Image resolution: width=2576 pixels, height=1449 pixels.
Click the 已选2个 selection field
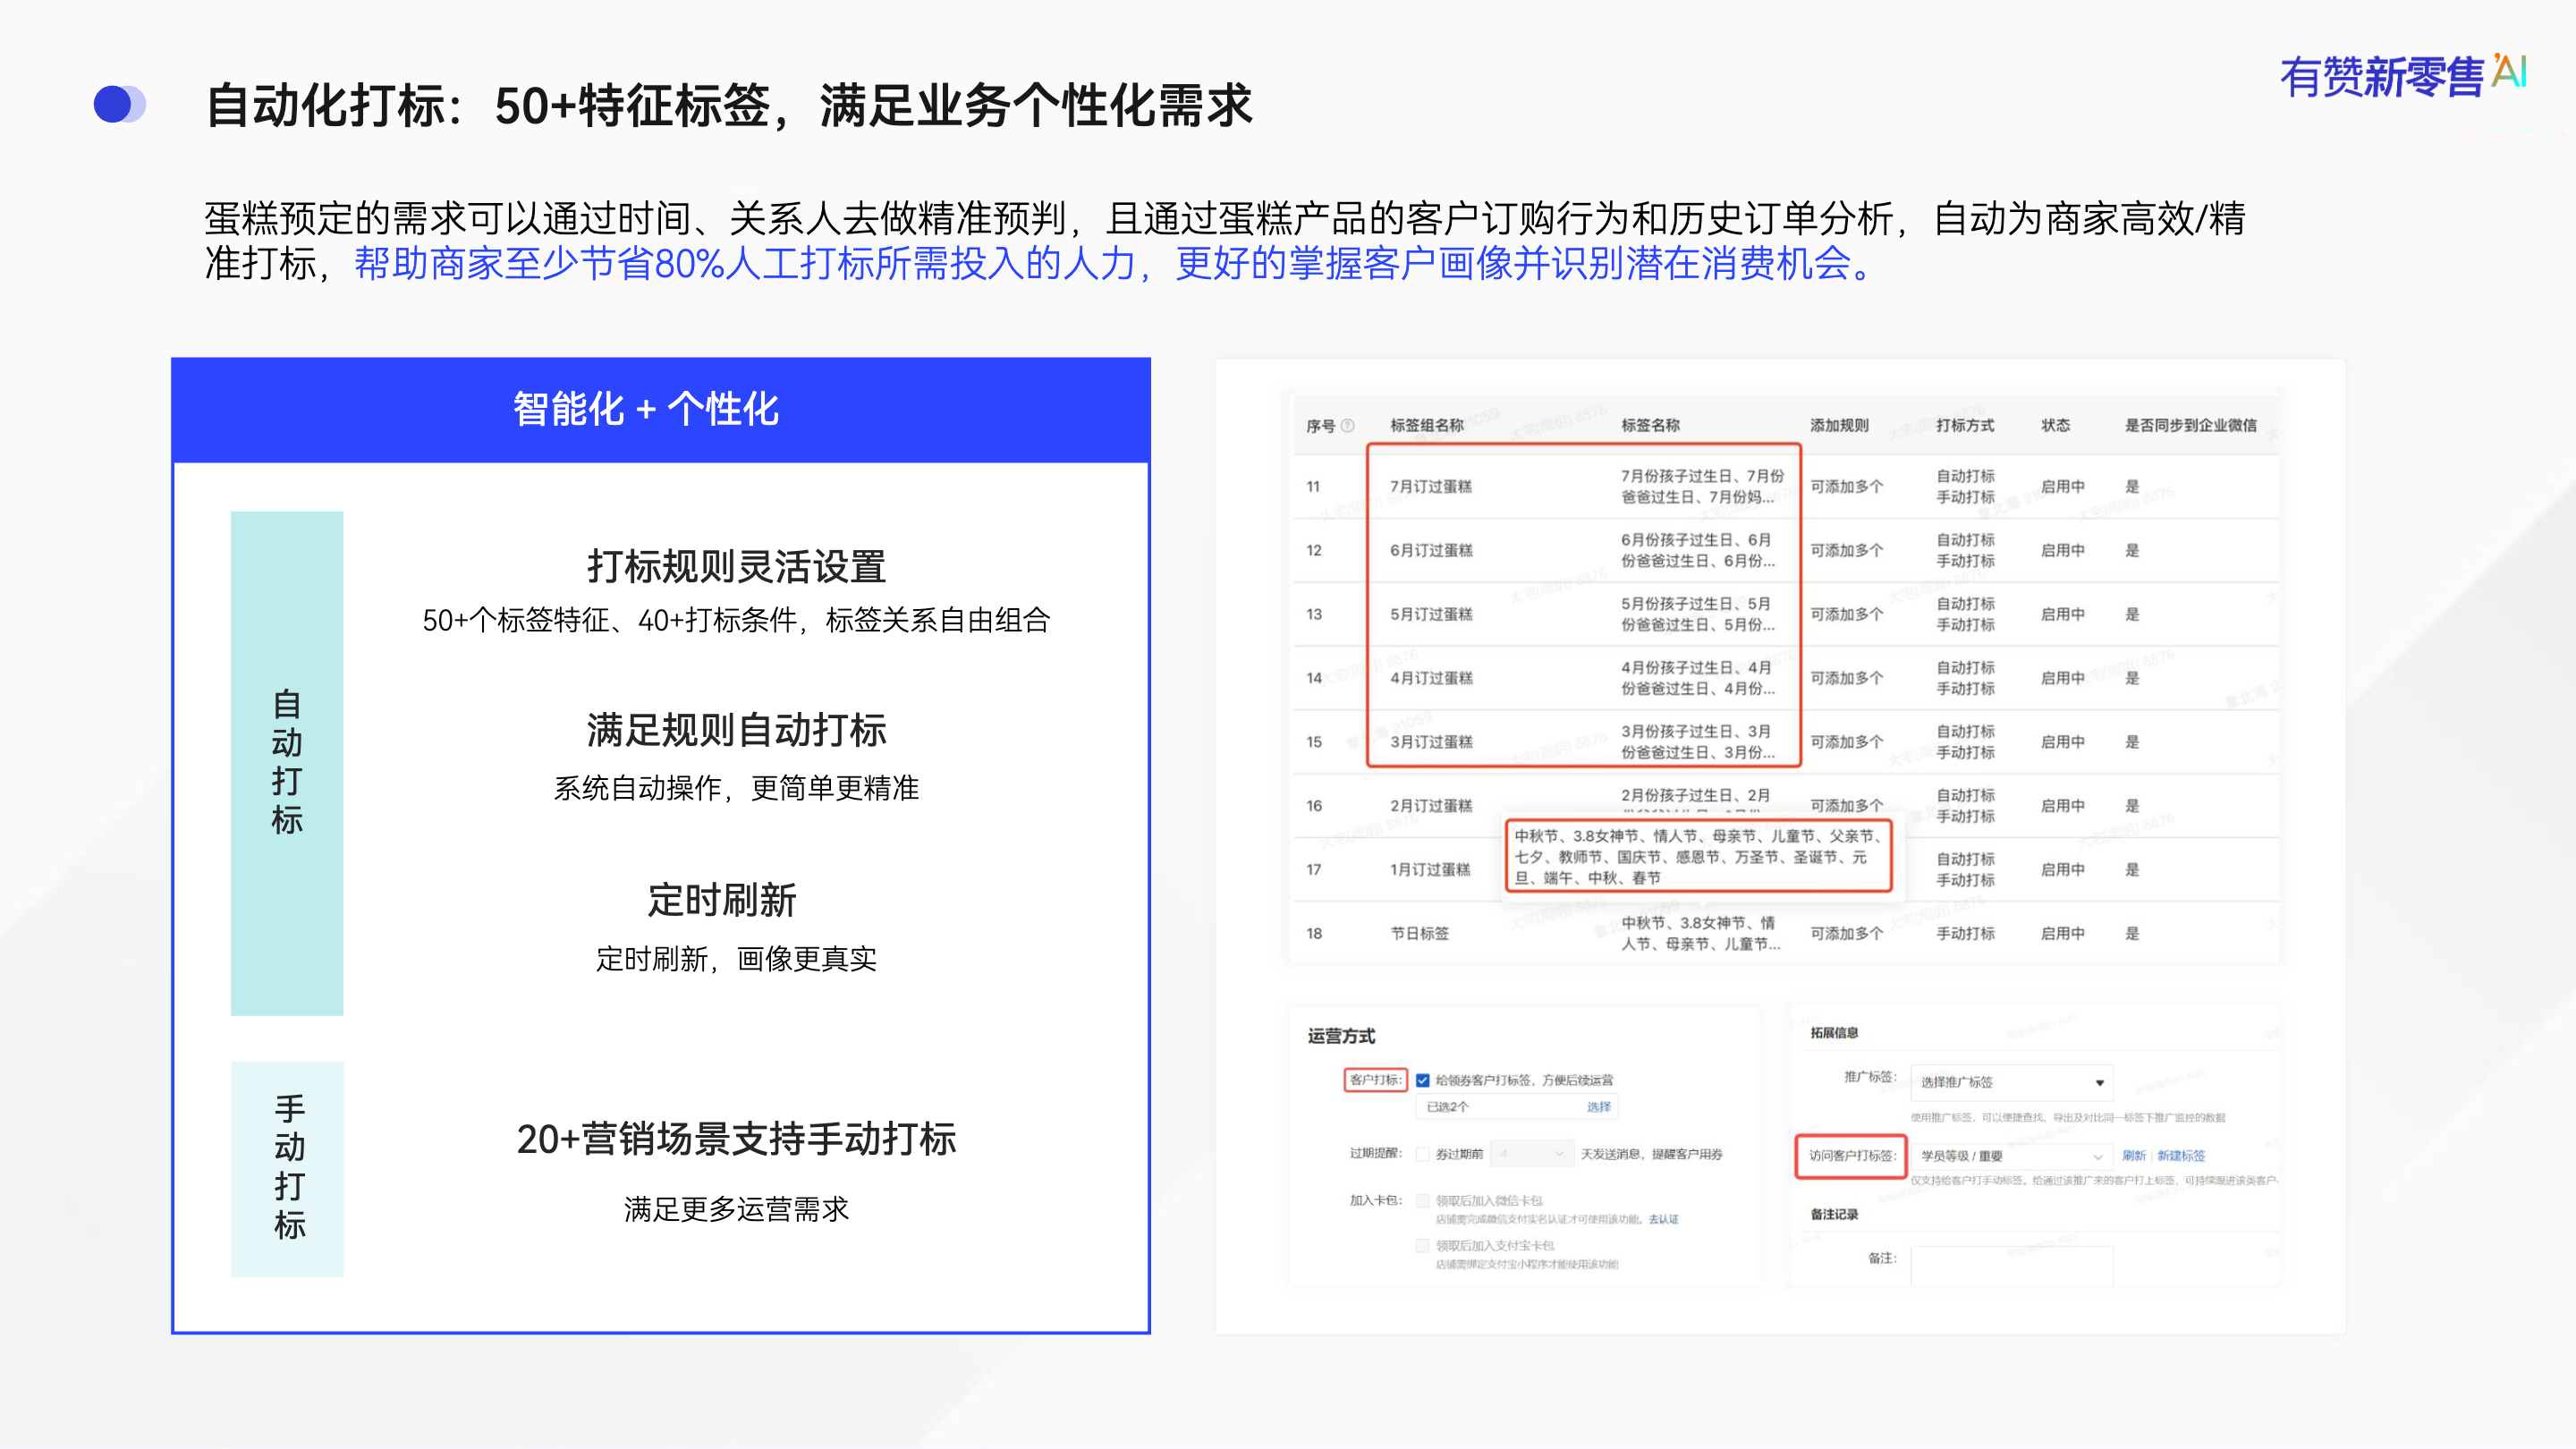pyautogui.click(x=1516, y=1107)
